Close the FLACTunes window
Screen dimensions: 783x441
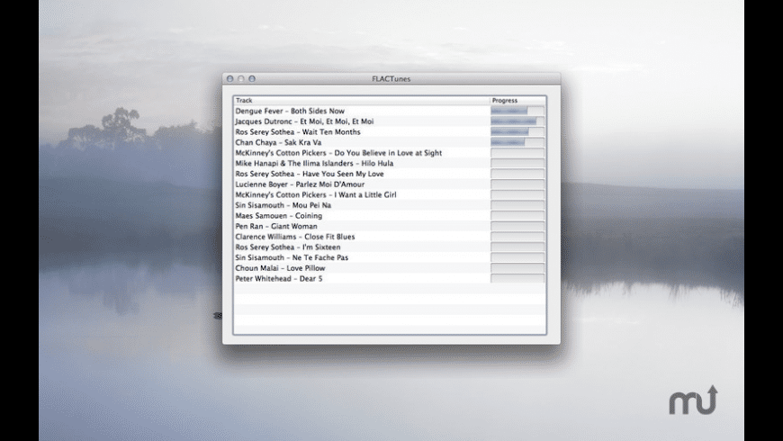tap(230, 79)
